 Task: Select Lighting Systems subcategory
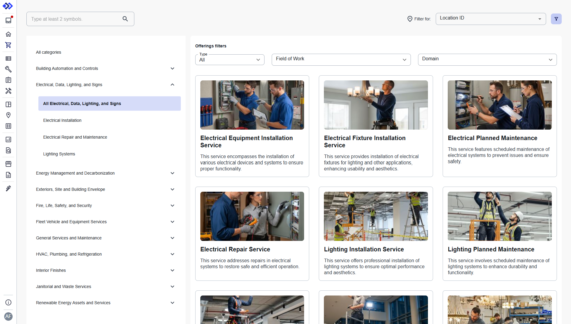click(59, 154)
